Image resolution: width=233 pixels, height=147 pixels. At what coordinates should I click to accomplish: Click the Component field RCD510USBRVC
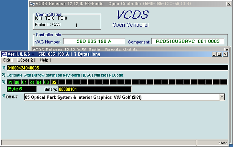[x=188, y=41]
